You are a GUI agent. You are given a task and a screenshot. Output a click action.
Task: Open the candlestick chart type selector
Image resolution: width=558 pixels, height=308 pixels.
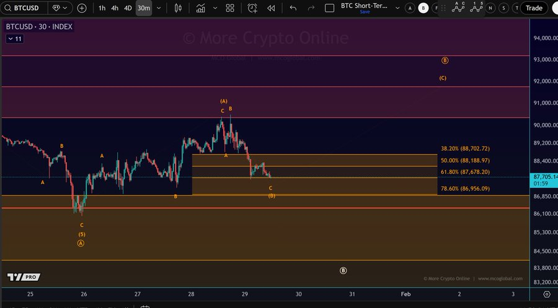pyautogui.click(x=179, y=8)
